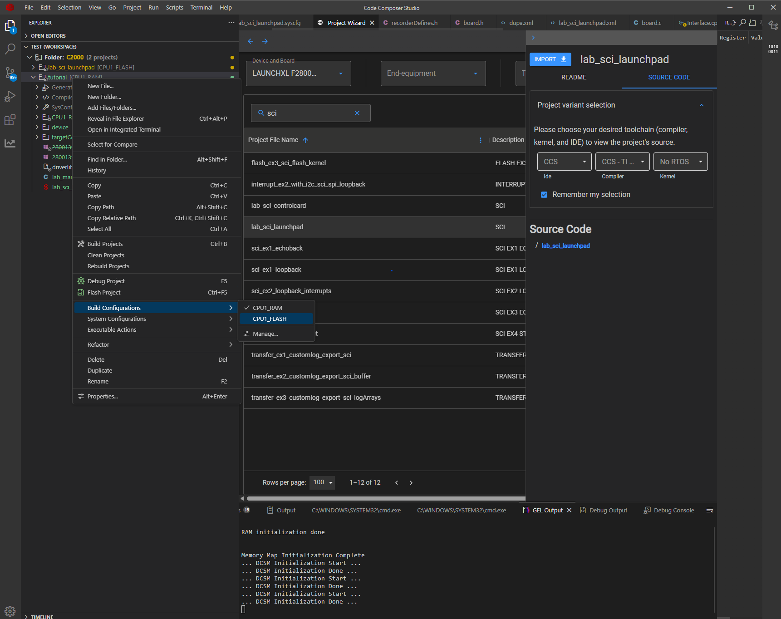Collapse Project variant selection section

pos(701,105)
